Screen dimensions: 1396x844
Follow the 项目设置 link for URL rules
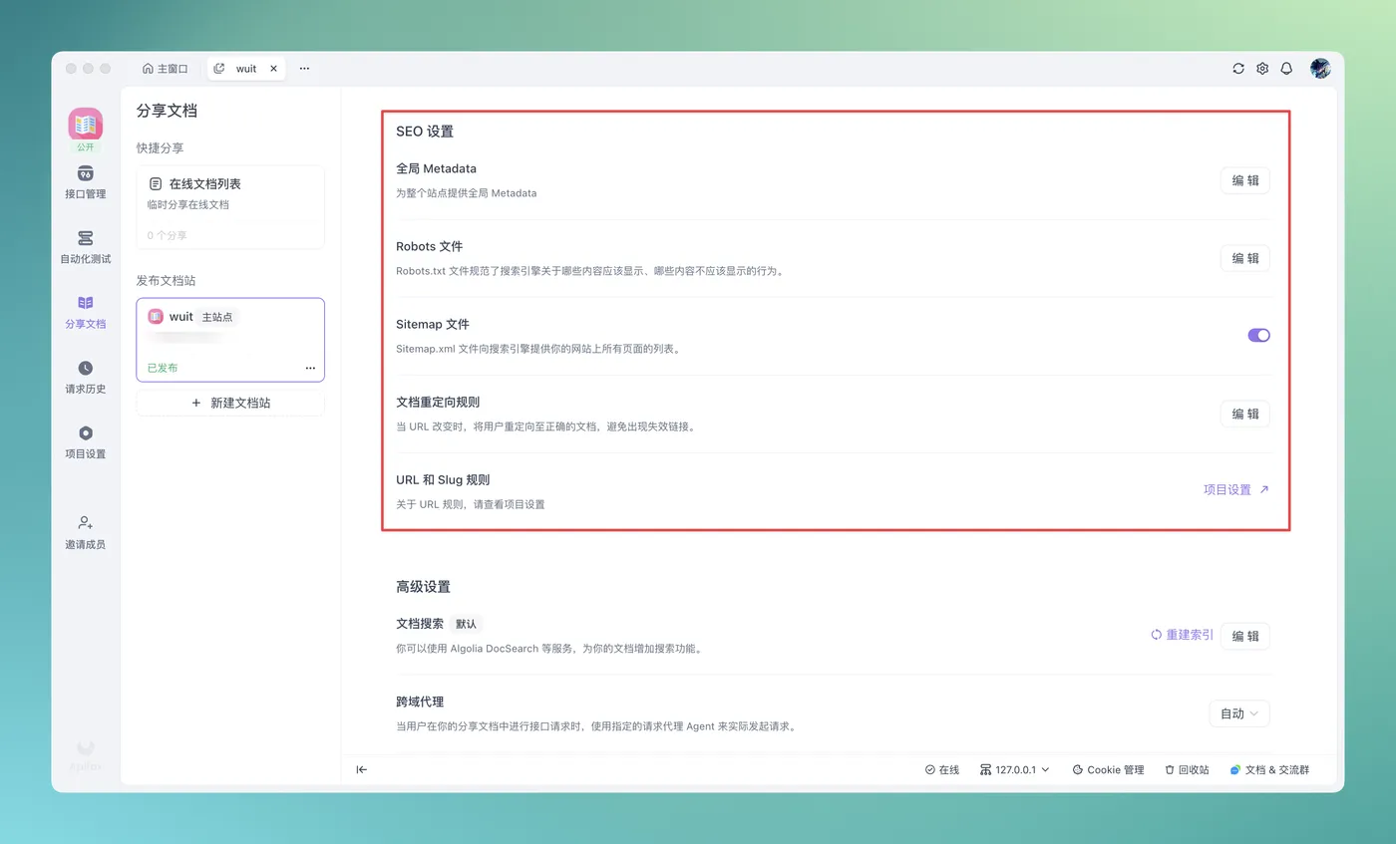(x=1236, y=490)
